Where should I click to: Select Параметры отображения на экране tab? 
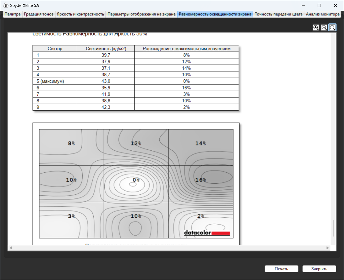click(142, 14)
